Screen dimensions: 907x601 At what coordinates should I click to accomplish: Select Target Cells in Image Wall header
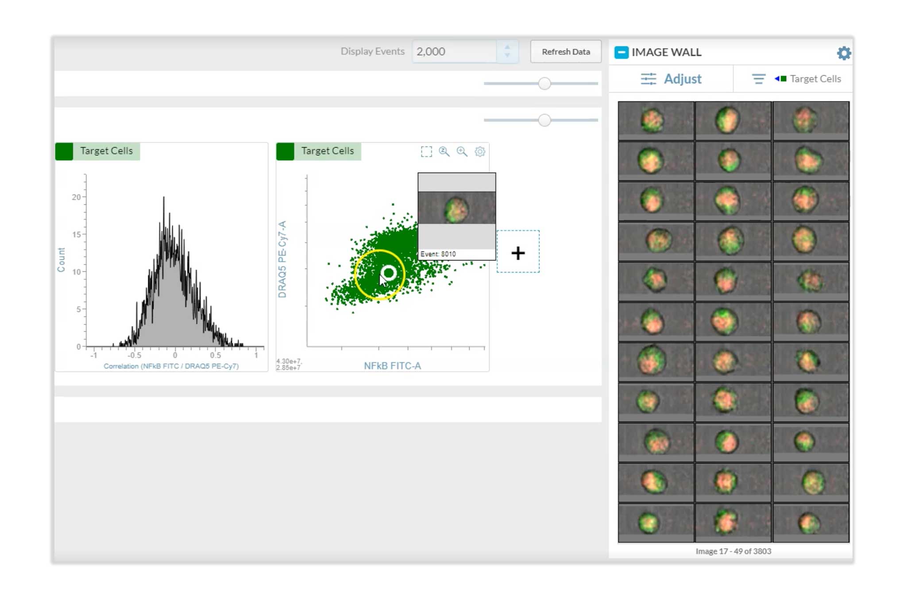coord(814,79)
